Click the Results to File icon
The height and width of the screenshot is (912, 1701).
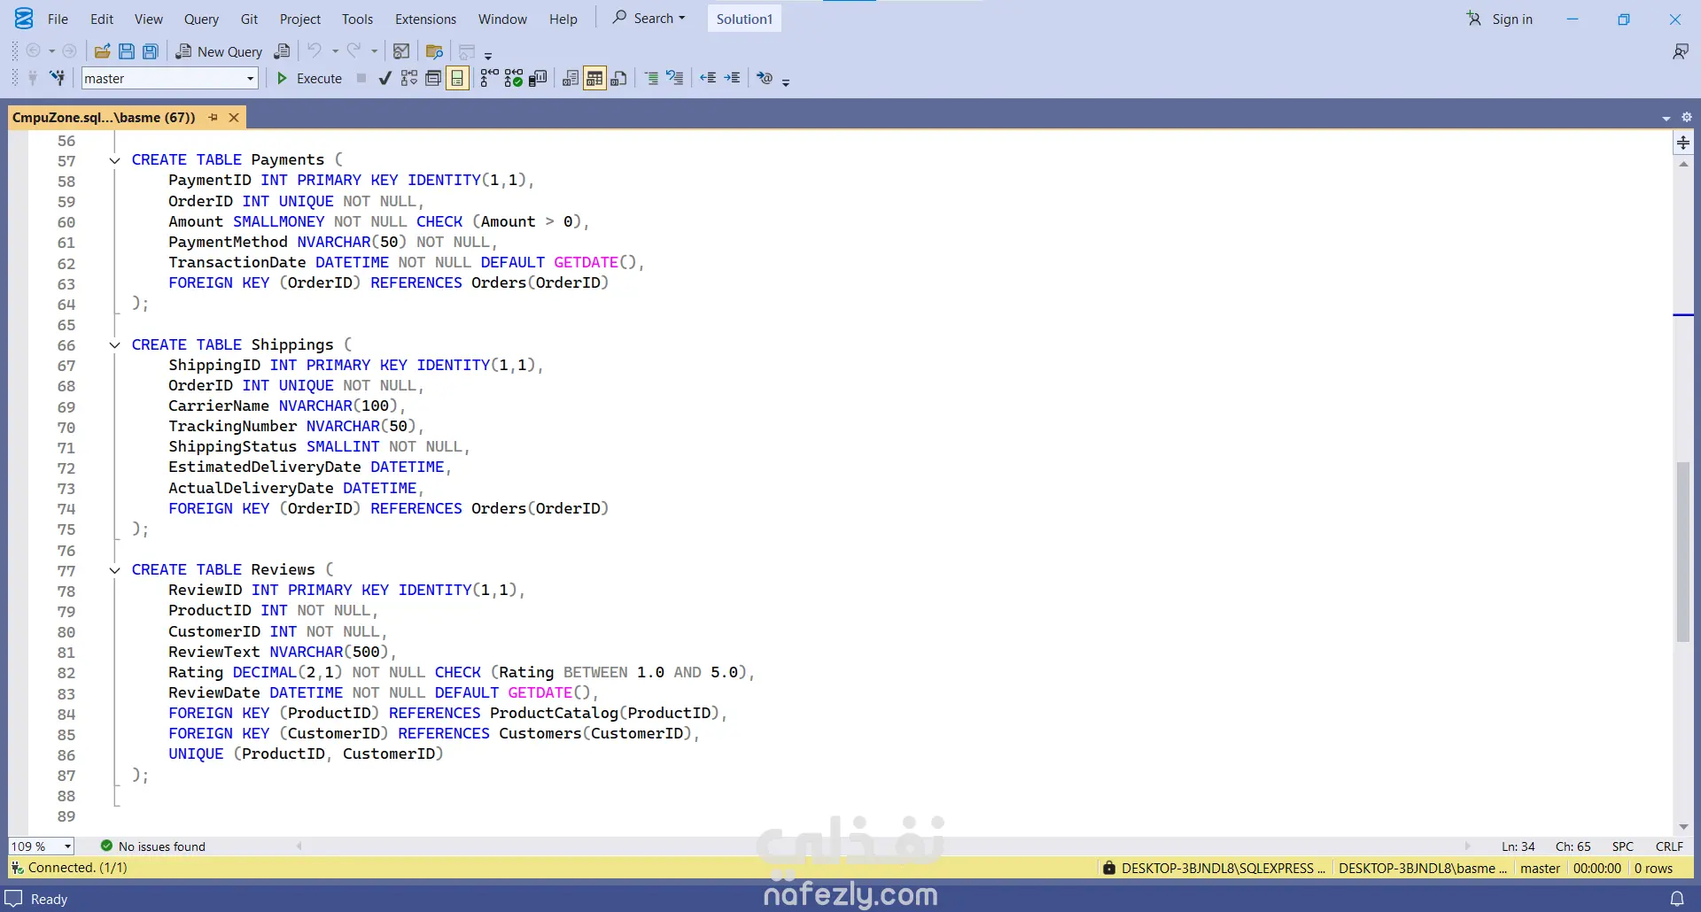619,78
